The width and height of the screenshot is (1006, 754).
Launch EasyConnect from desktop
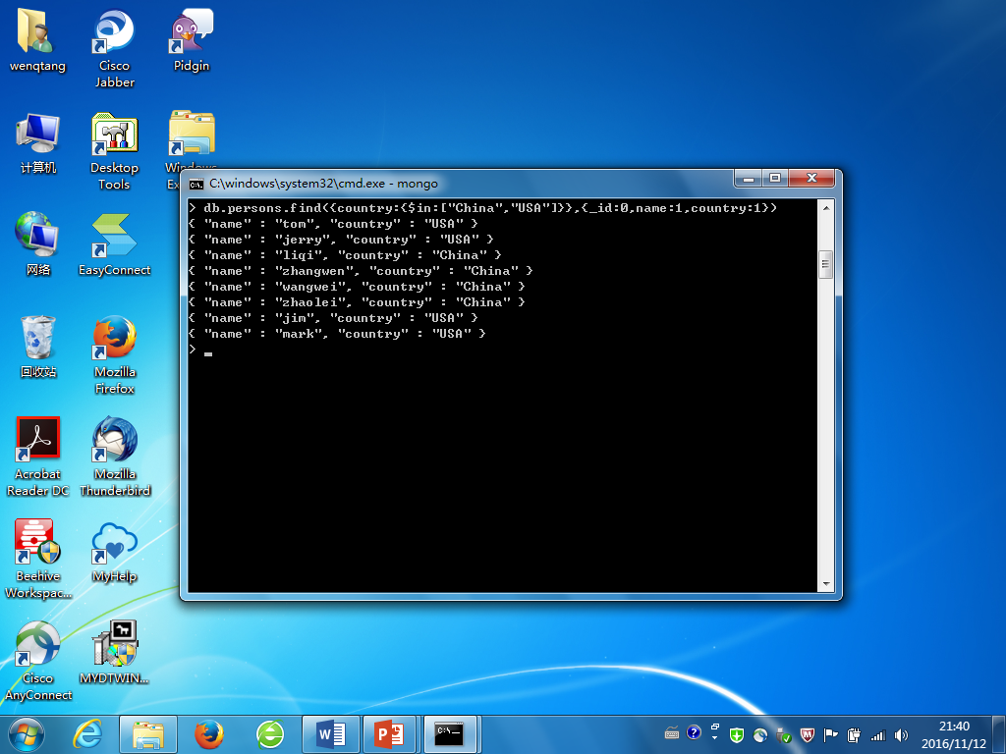tap(114, 243)
